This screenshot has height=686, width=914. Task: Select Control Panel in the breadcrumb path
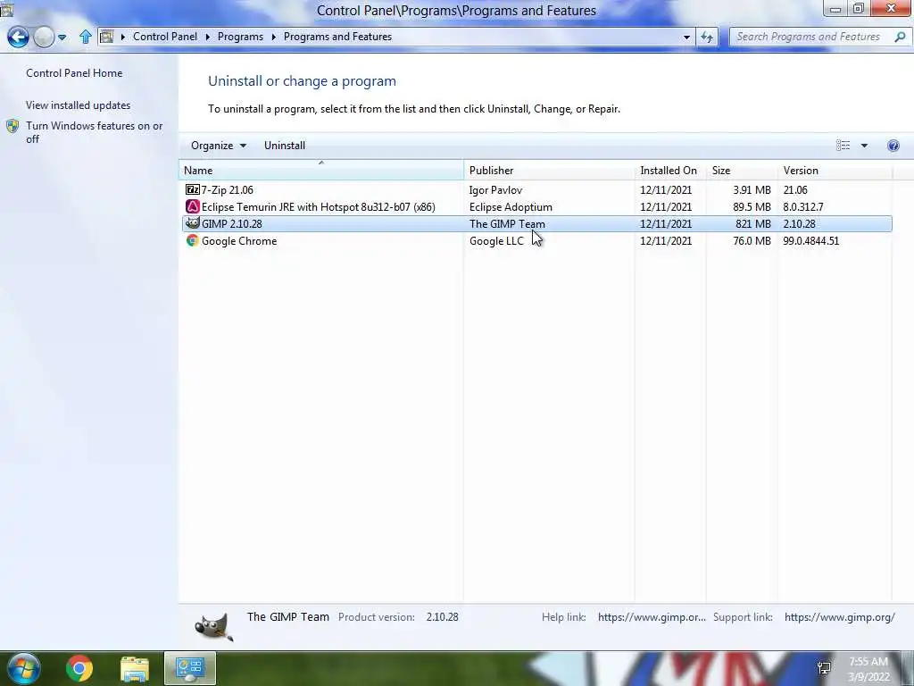165,36
